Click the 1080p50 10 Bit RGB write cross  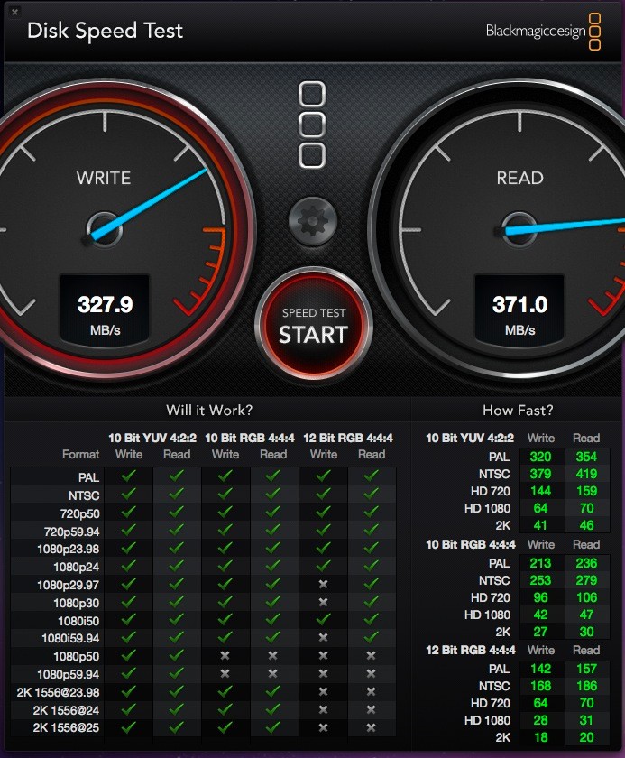(225, 656)
